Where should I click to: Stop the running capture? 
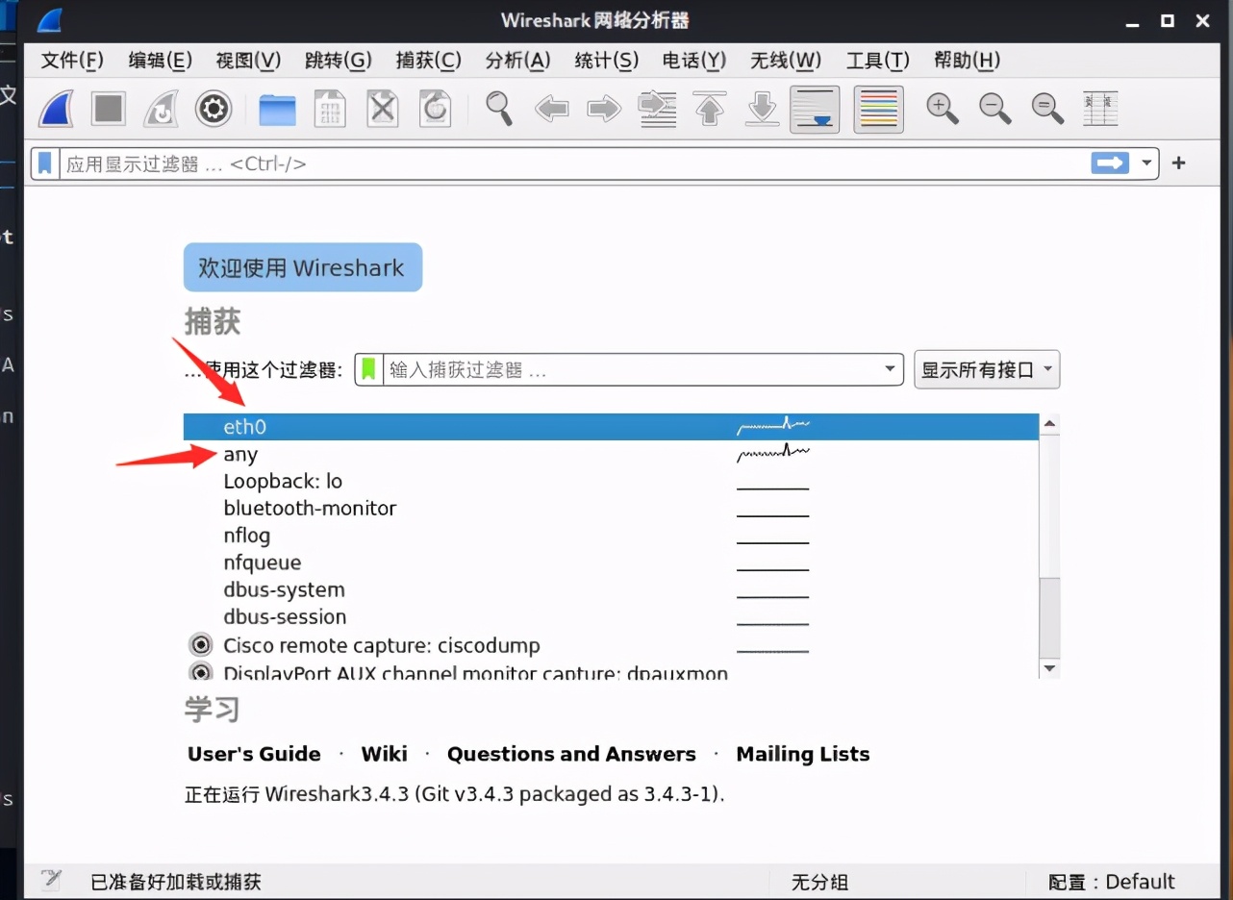click(108, 109)
